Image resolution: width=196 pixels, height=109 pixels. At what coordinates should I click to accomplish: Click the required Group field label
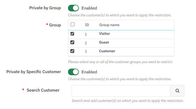[55, 25]
